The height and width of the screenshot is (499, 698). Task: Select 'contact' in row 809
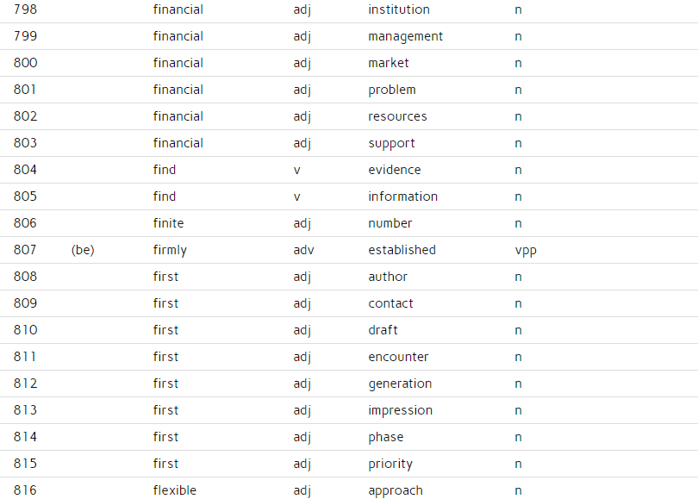pyautogui.click(x=390, y=303)
